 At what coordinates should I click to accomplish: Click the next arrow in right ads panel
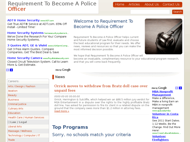tap(180, 88)
